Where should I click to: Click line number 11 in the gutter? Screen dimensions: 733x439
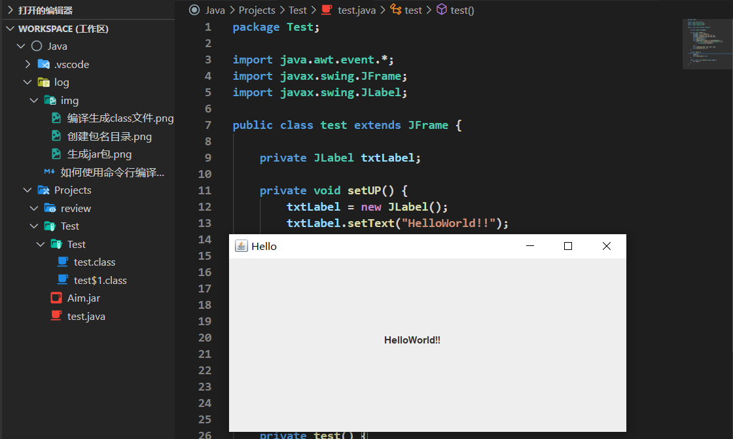(204, 190)
